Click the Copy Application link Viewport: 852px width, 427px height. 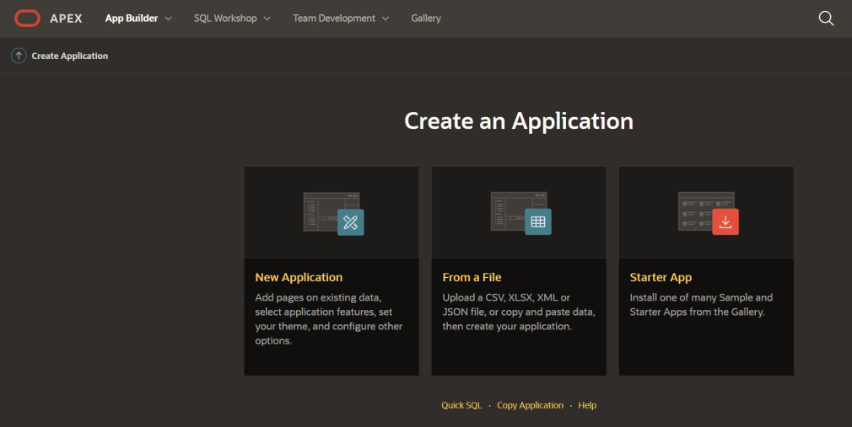[530, 405]
